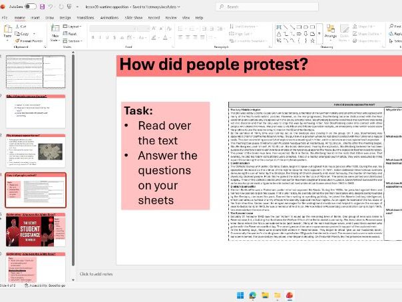This screenshot has height=302, width=402.
Task: Open the Copy dropdown arrow
Action: (34, 34)
